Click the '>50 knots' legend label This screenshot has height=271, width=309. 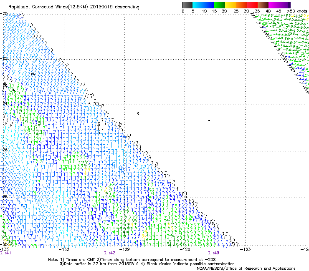[297, 11]
